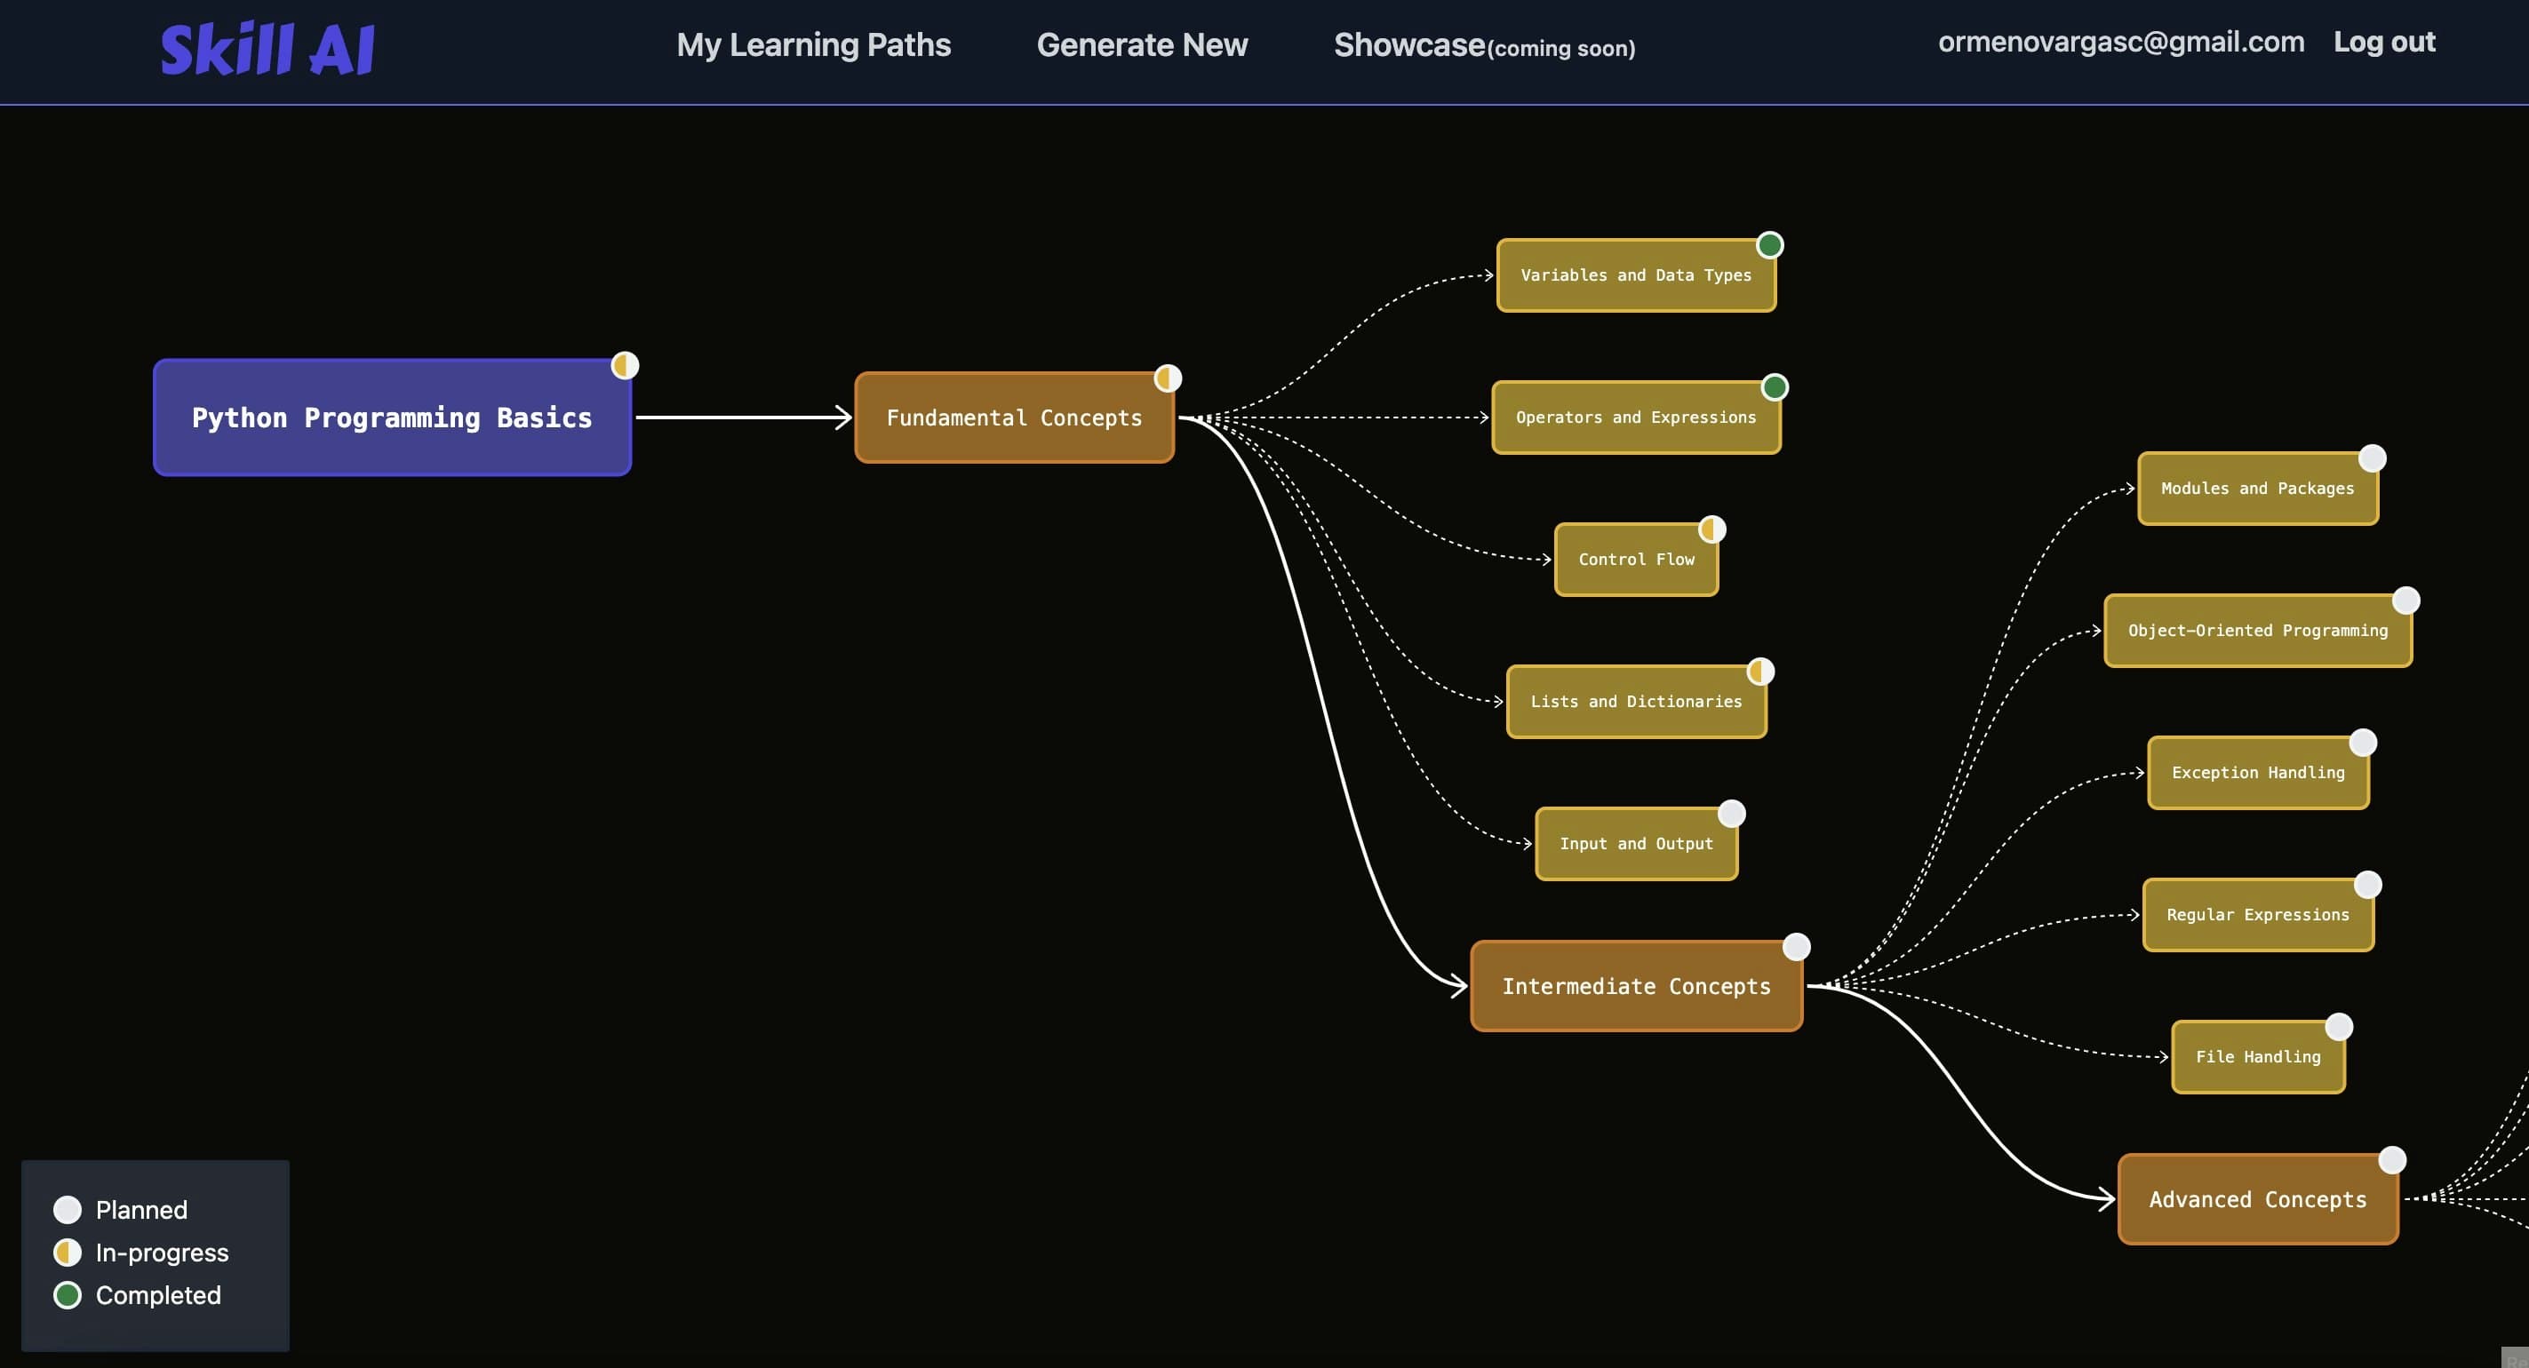Toggle the status circle on Regular Expressions
2529x1368 pixels.
point(2367,884)
